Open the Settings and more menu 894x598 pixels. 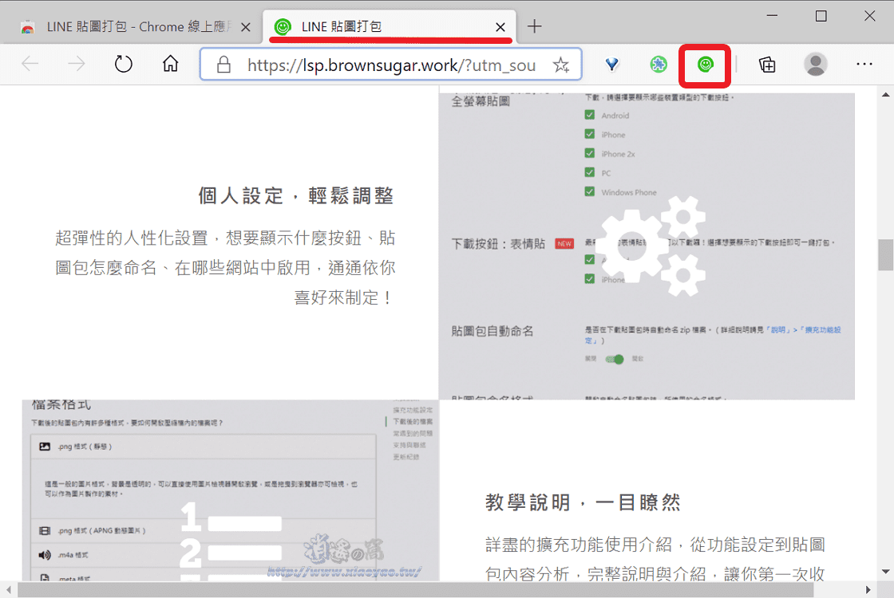[x=864, y=65]
